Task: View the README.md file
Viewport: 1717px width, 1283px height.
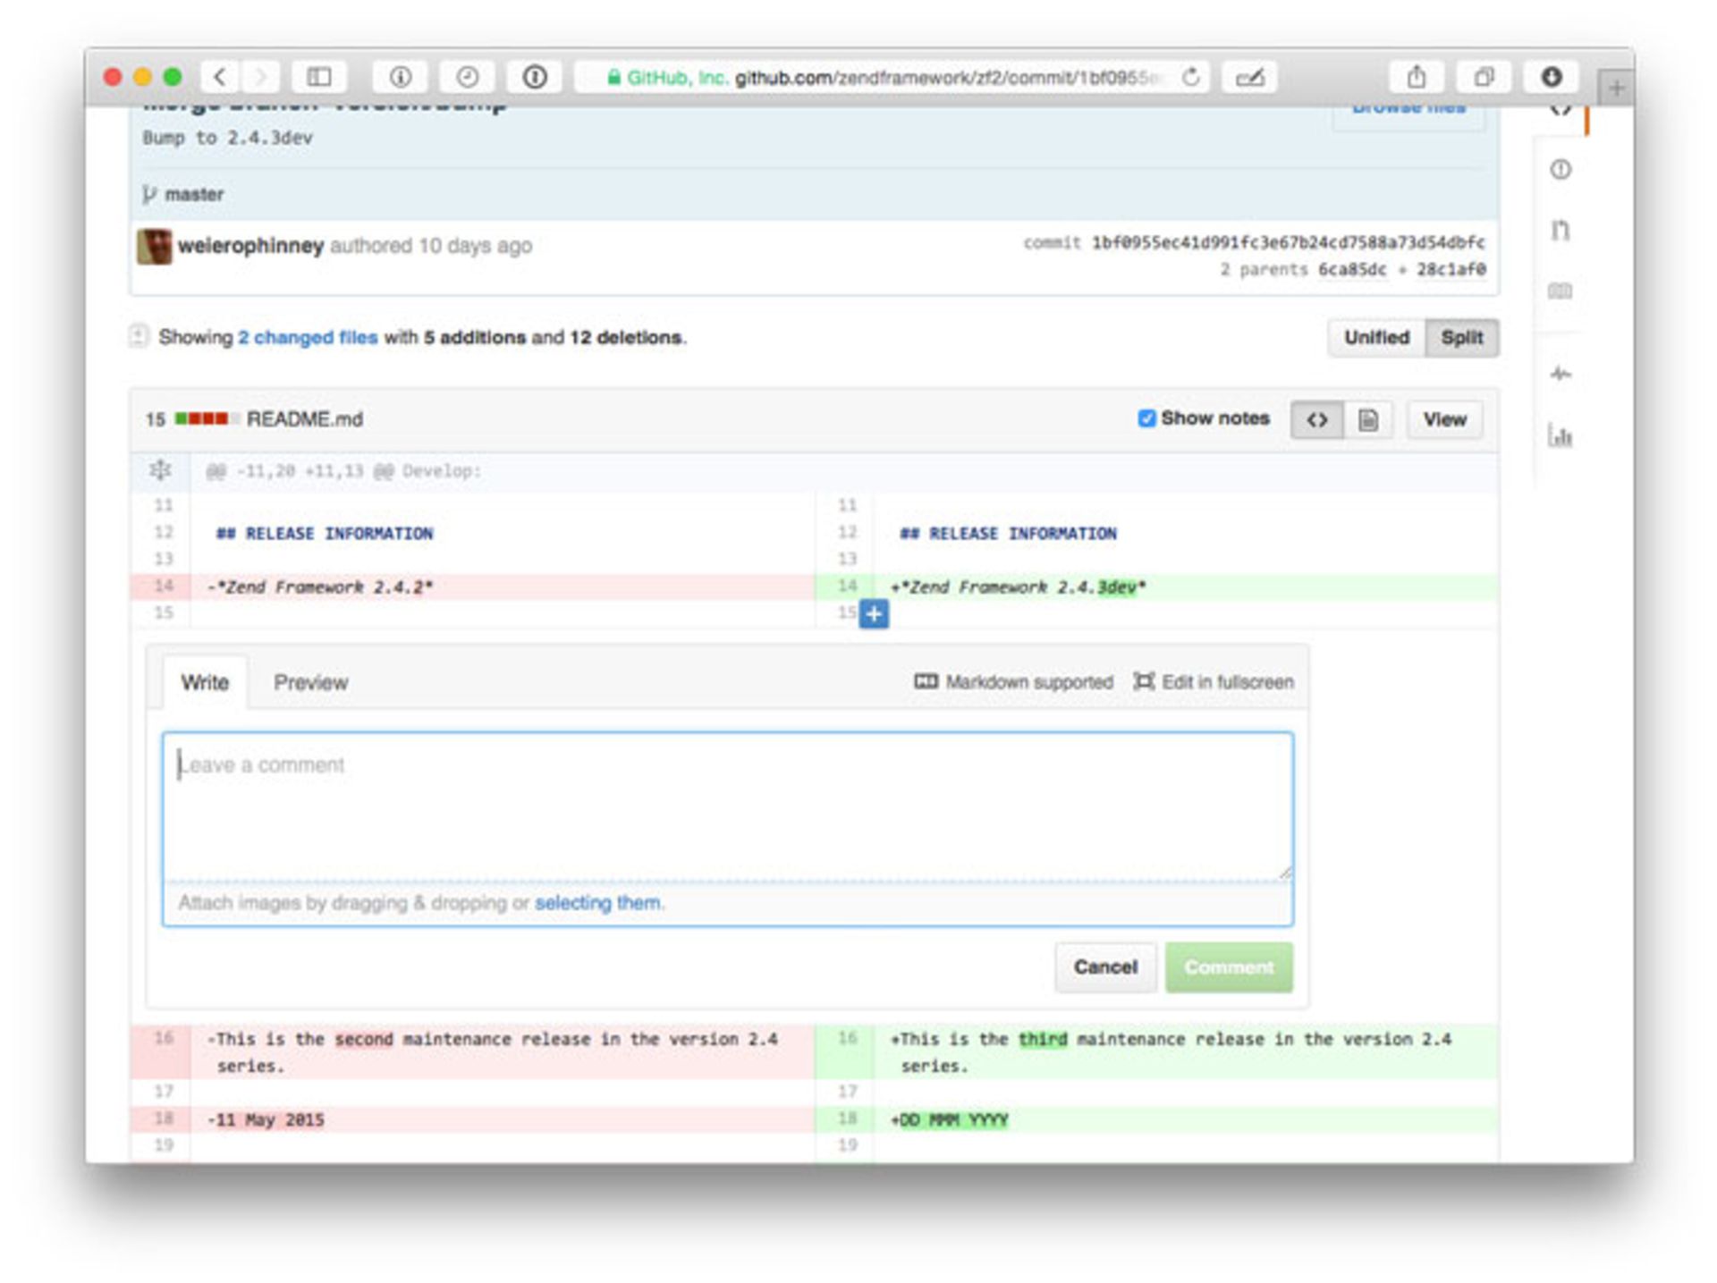Action: coord(1444,419)
